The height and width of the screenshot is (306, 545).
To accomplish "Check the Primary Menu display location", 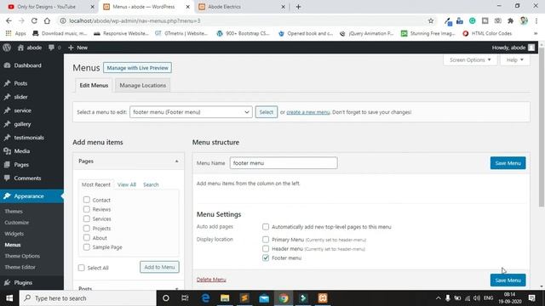I will (x=266, y=240).
